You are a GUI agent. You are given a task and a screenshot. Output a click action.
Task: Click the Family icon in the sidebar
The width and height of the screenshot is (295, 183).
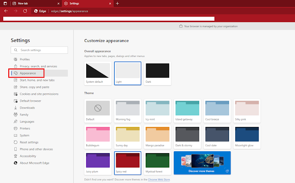(x=16, y=114)
